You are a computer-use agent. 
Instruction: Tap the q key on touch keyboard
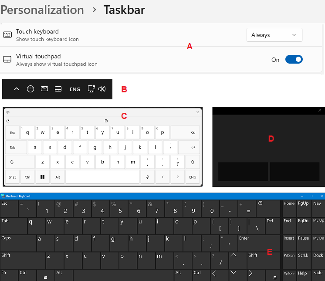tap(27, 132)
